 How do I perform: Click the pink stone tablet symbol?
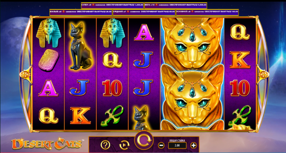click(49, 60)
